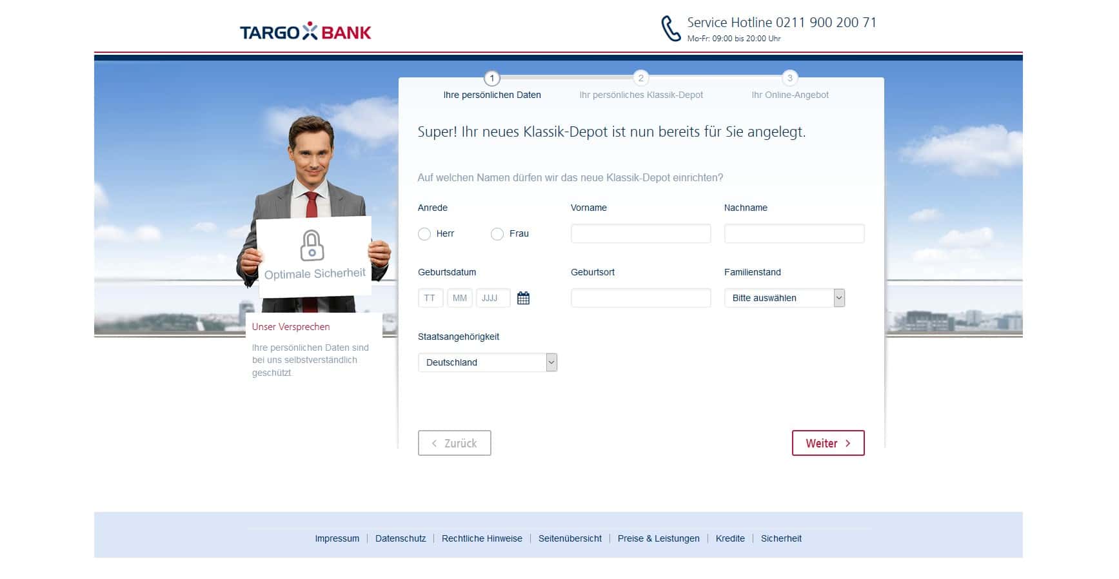
Task: Click step 3 circle indicator
Action: coord(790,79)
